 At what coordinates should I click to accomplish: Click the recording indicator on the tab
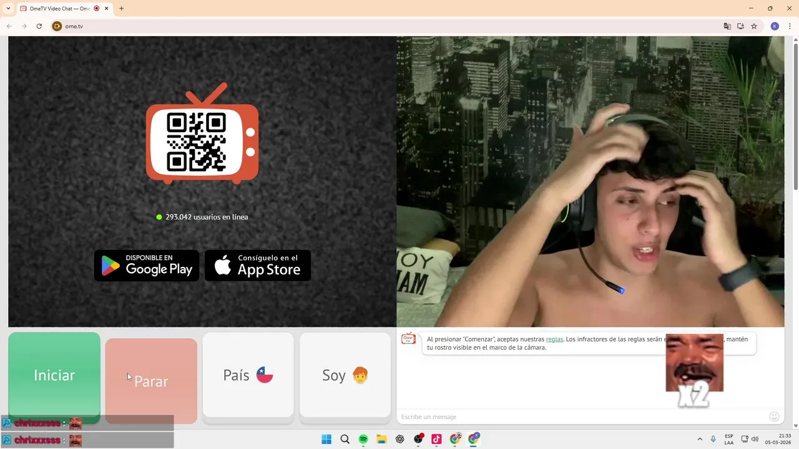point(97,9)
